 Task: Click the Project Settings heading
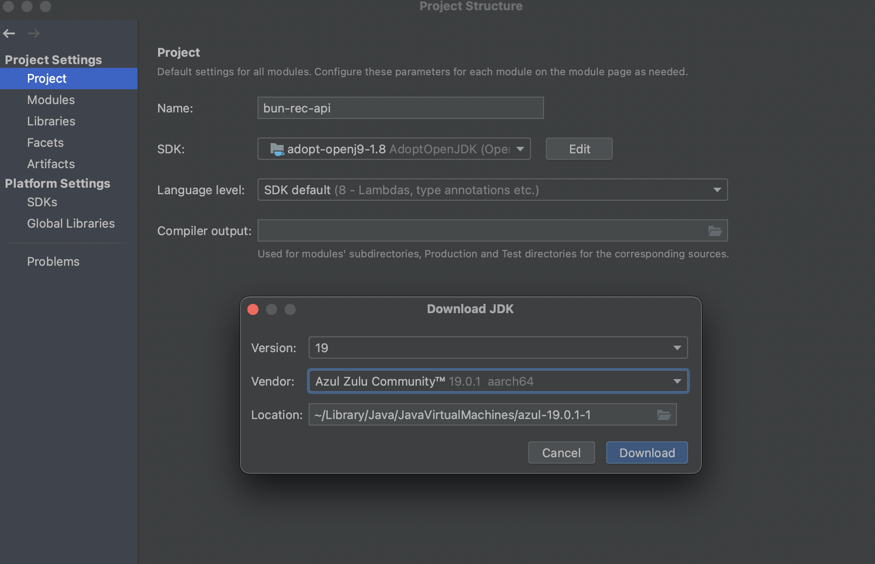coord(53,60)
